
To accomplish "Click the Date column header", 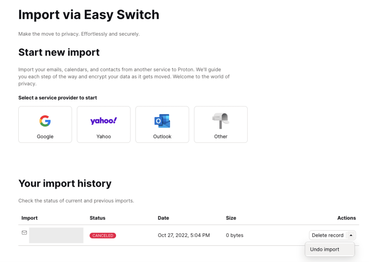I will click(163, 218).
